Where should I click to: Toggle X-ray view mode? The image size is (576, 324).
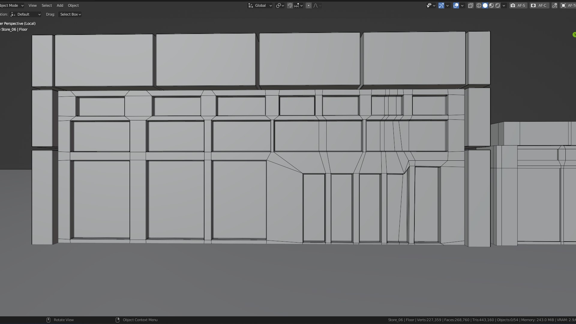click(470, 5)
